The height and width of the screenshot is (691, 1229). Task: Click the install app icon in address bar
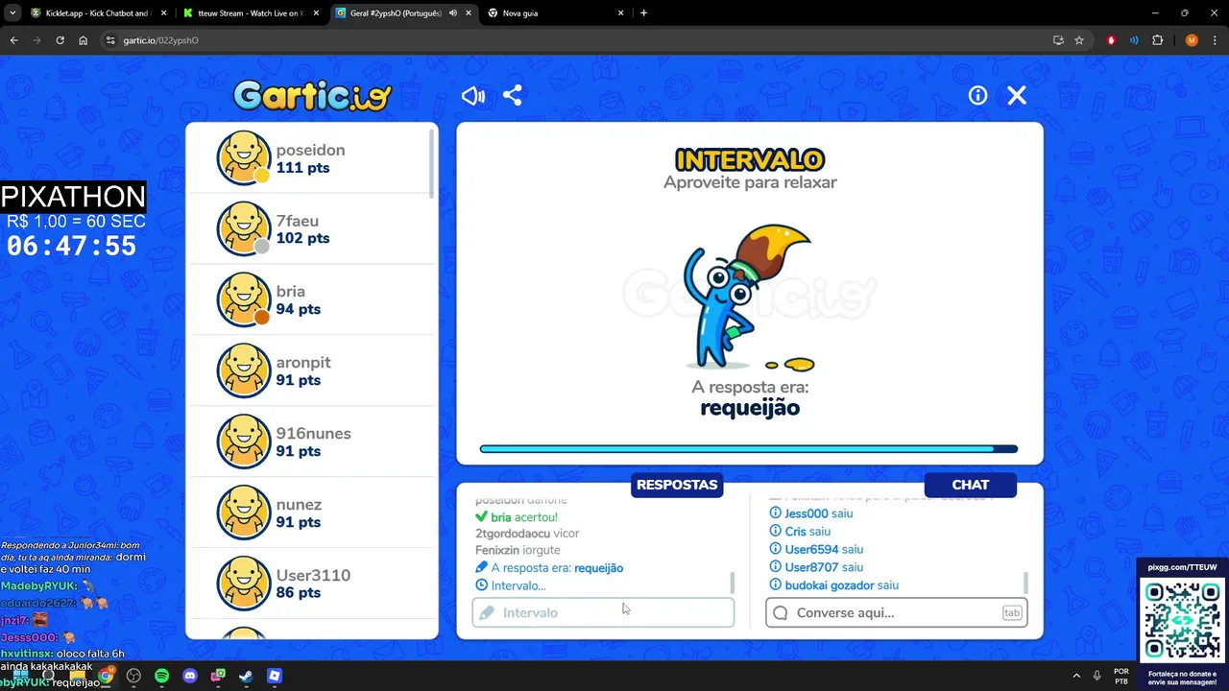1058,40
